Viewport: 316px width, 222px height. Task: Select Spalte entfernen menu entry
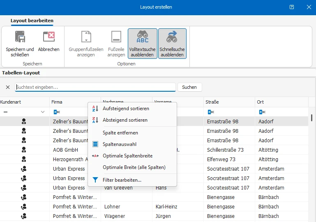pos(132,133)
